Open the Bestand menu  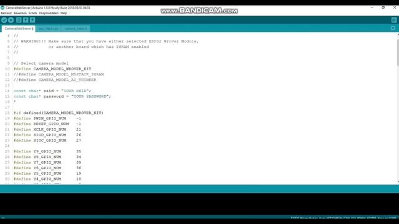coord(6,13)
